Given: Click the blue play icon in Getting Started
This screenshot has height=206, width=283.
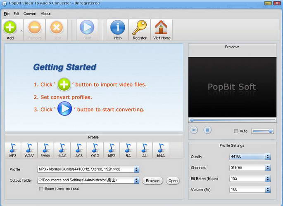Looking at the screenshot, I should [x=64, y=108].
